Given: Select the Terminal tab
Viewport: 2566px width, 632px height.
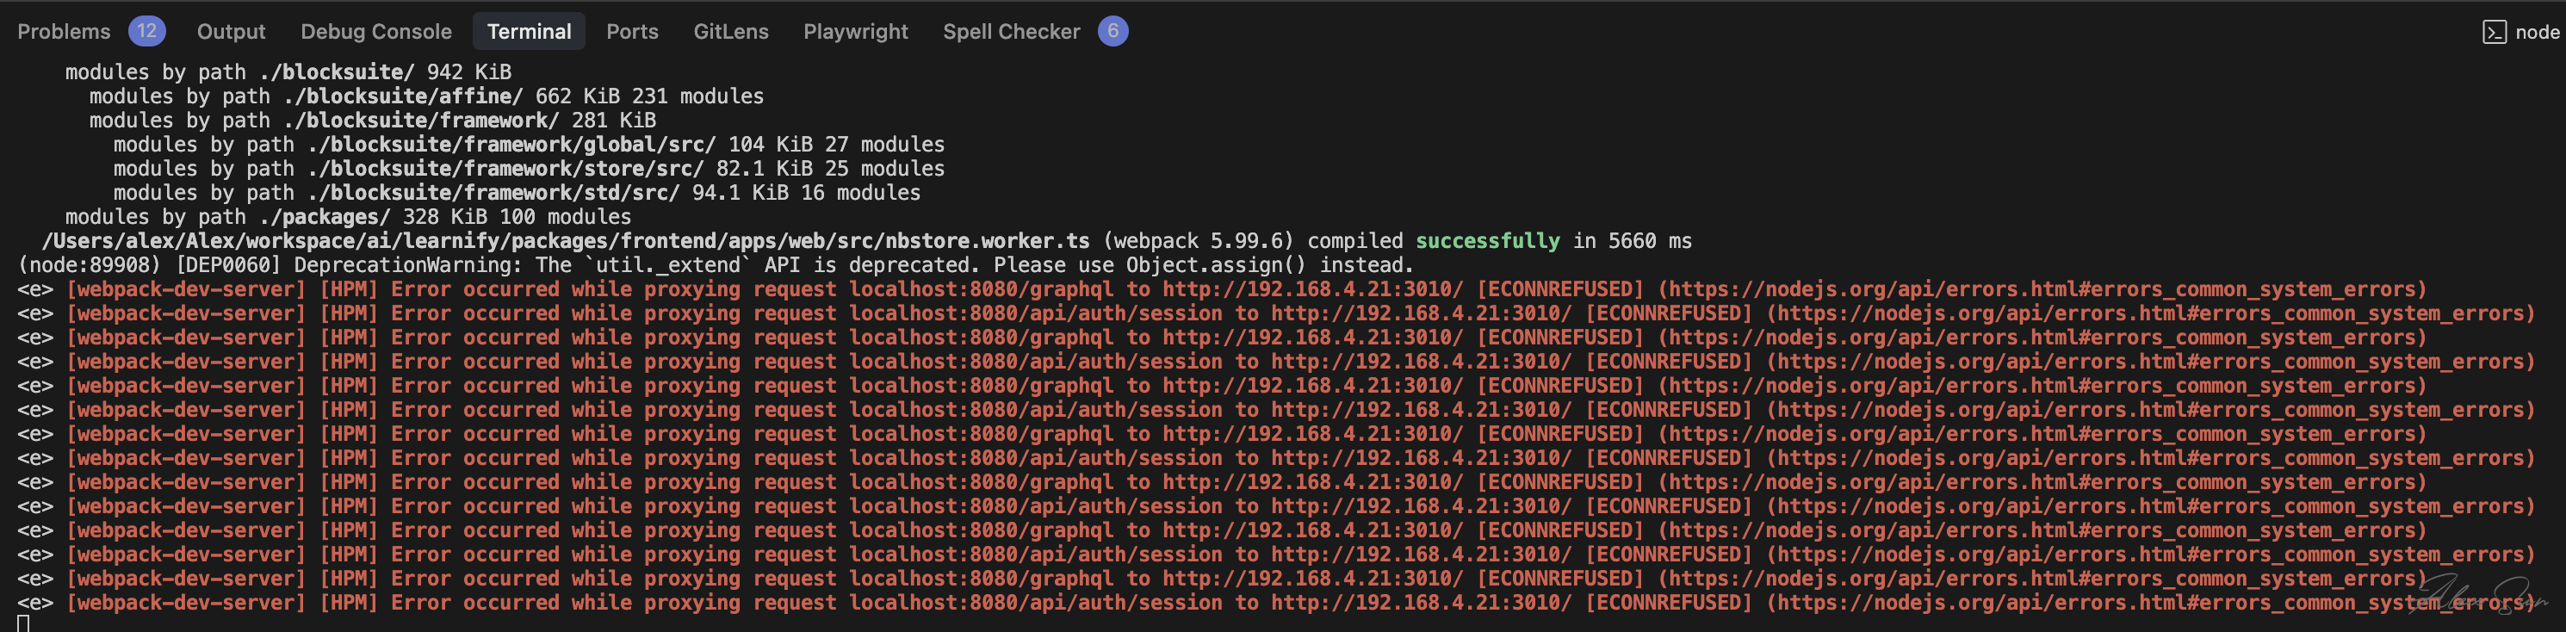Looking at the screenshot, I should click(x=529, y=32).
